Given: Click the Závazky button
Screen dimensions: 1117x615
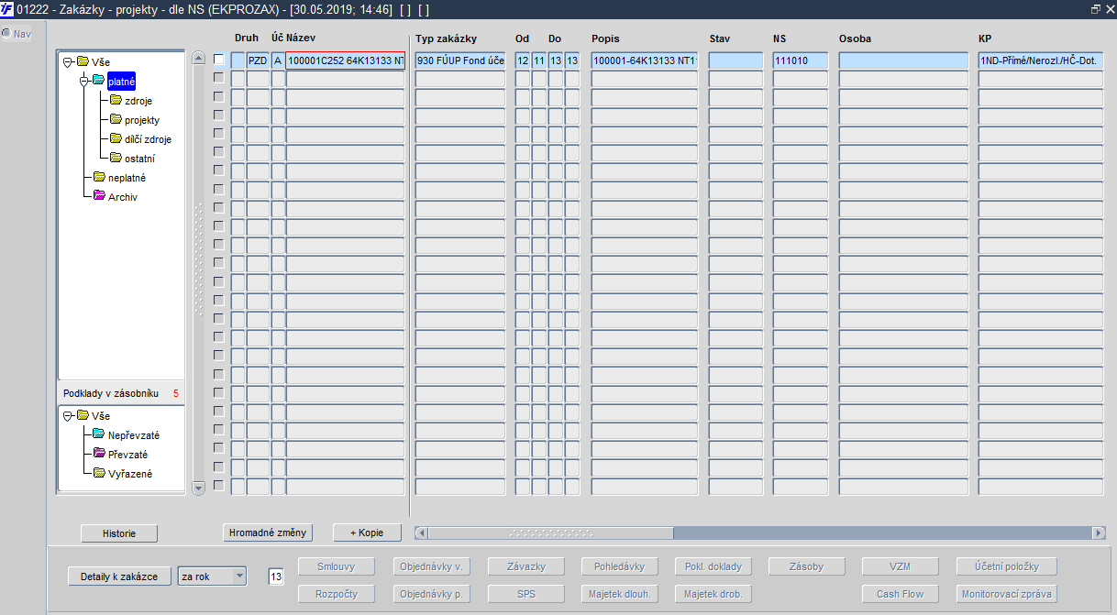Looking at the screenshot, I should pos(525,566).
